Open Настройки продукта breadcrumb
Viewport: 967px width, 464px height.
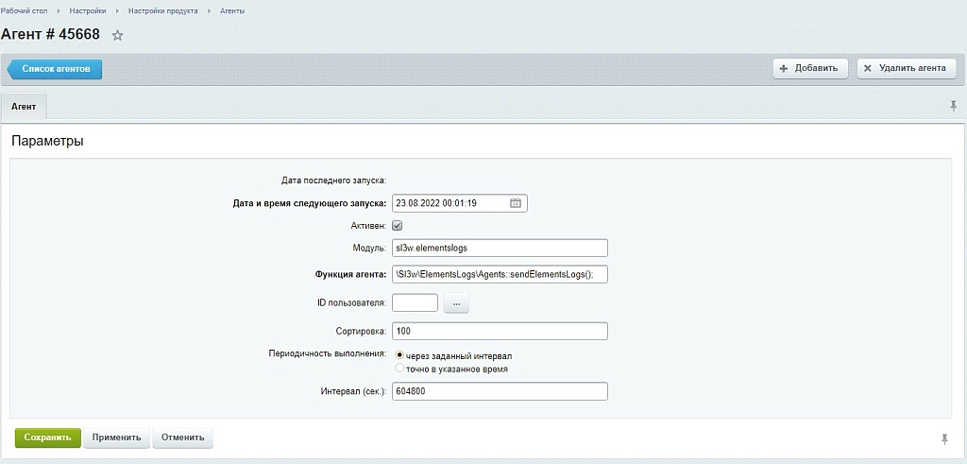[162, 11]
